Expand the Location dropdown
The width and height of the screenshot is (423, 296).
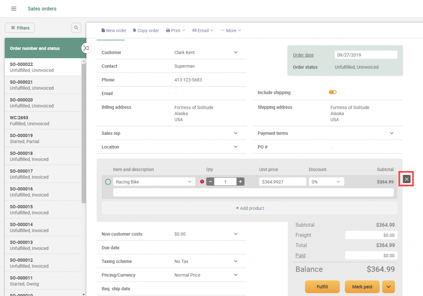[235, 147]
